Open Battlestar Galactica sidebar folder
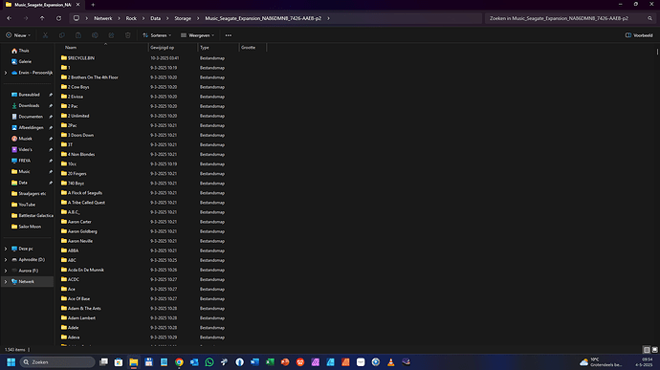This screenshot has height=370, width=660. [x=33, y=215]
